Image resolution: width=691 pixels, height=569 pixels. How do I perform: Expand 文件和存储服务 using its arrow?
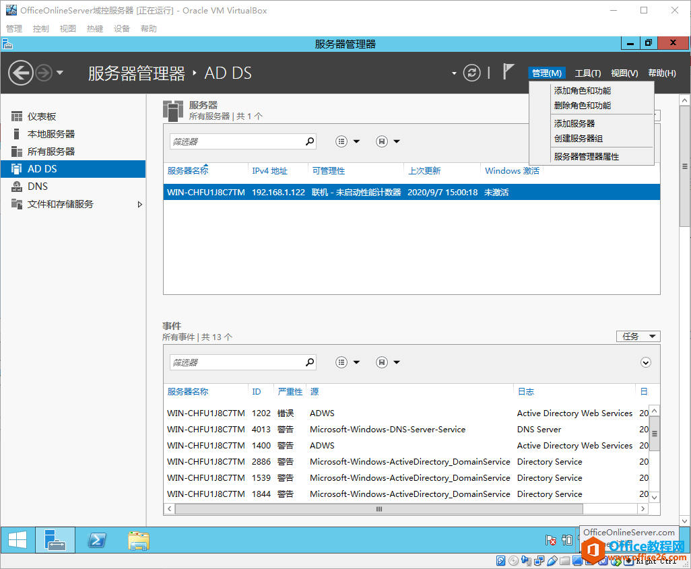pyautogui.click(x=141, y=205)
